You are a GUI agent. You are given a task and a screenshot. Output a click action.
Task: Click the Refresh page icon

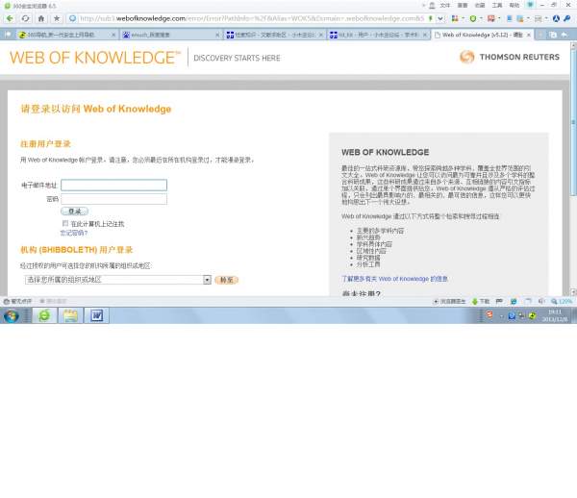point(25,18)
